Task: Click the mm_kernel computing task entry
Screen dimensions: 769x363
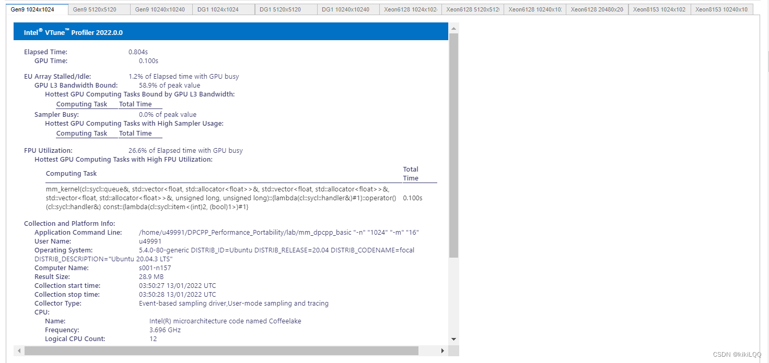Action: point(221,198)
